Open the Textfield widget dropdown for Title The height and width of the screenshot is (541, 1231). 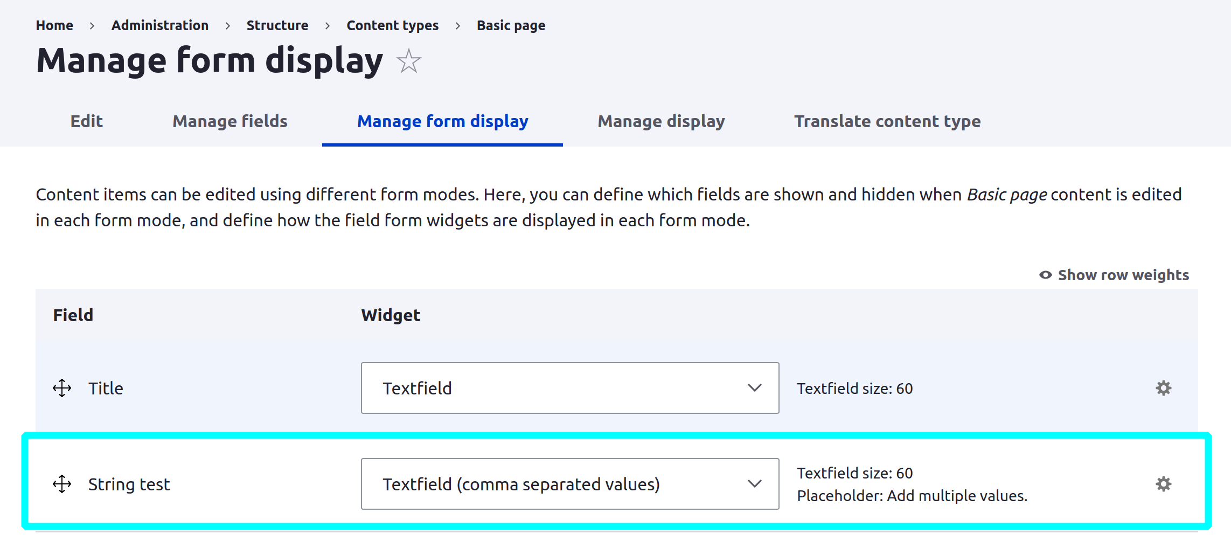coord(569,388)
